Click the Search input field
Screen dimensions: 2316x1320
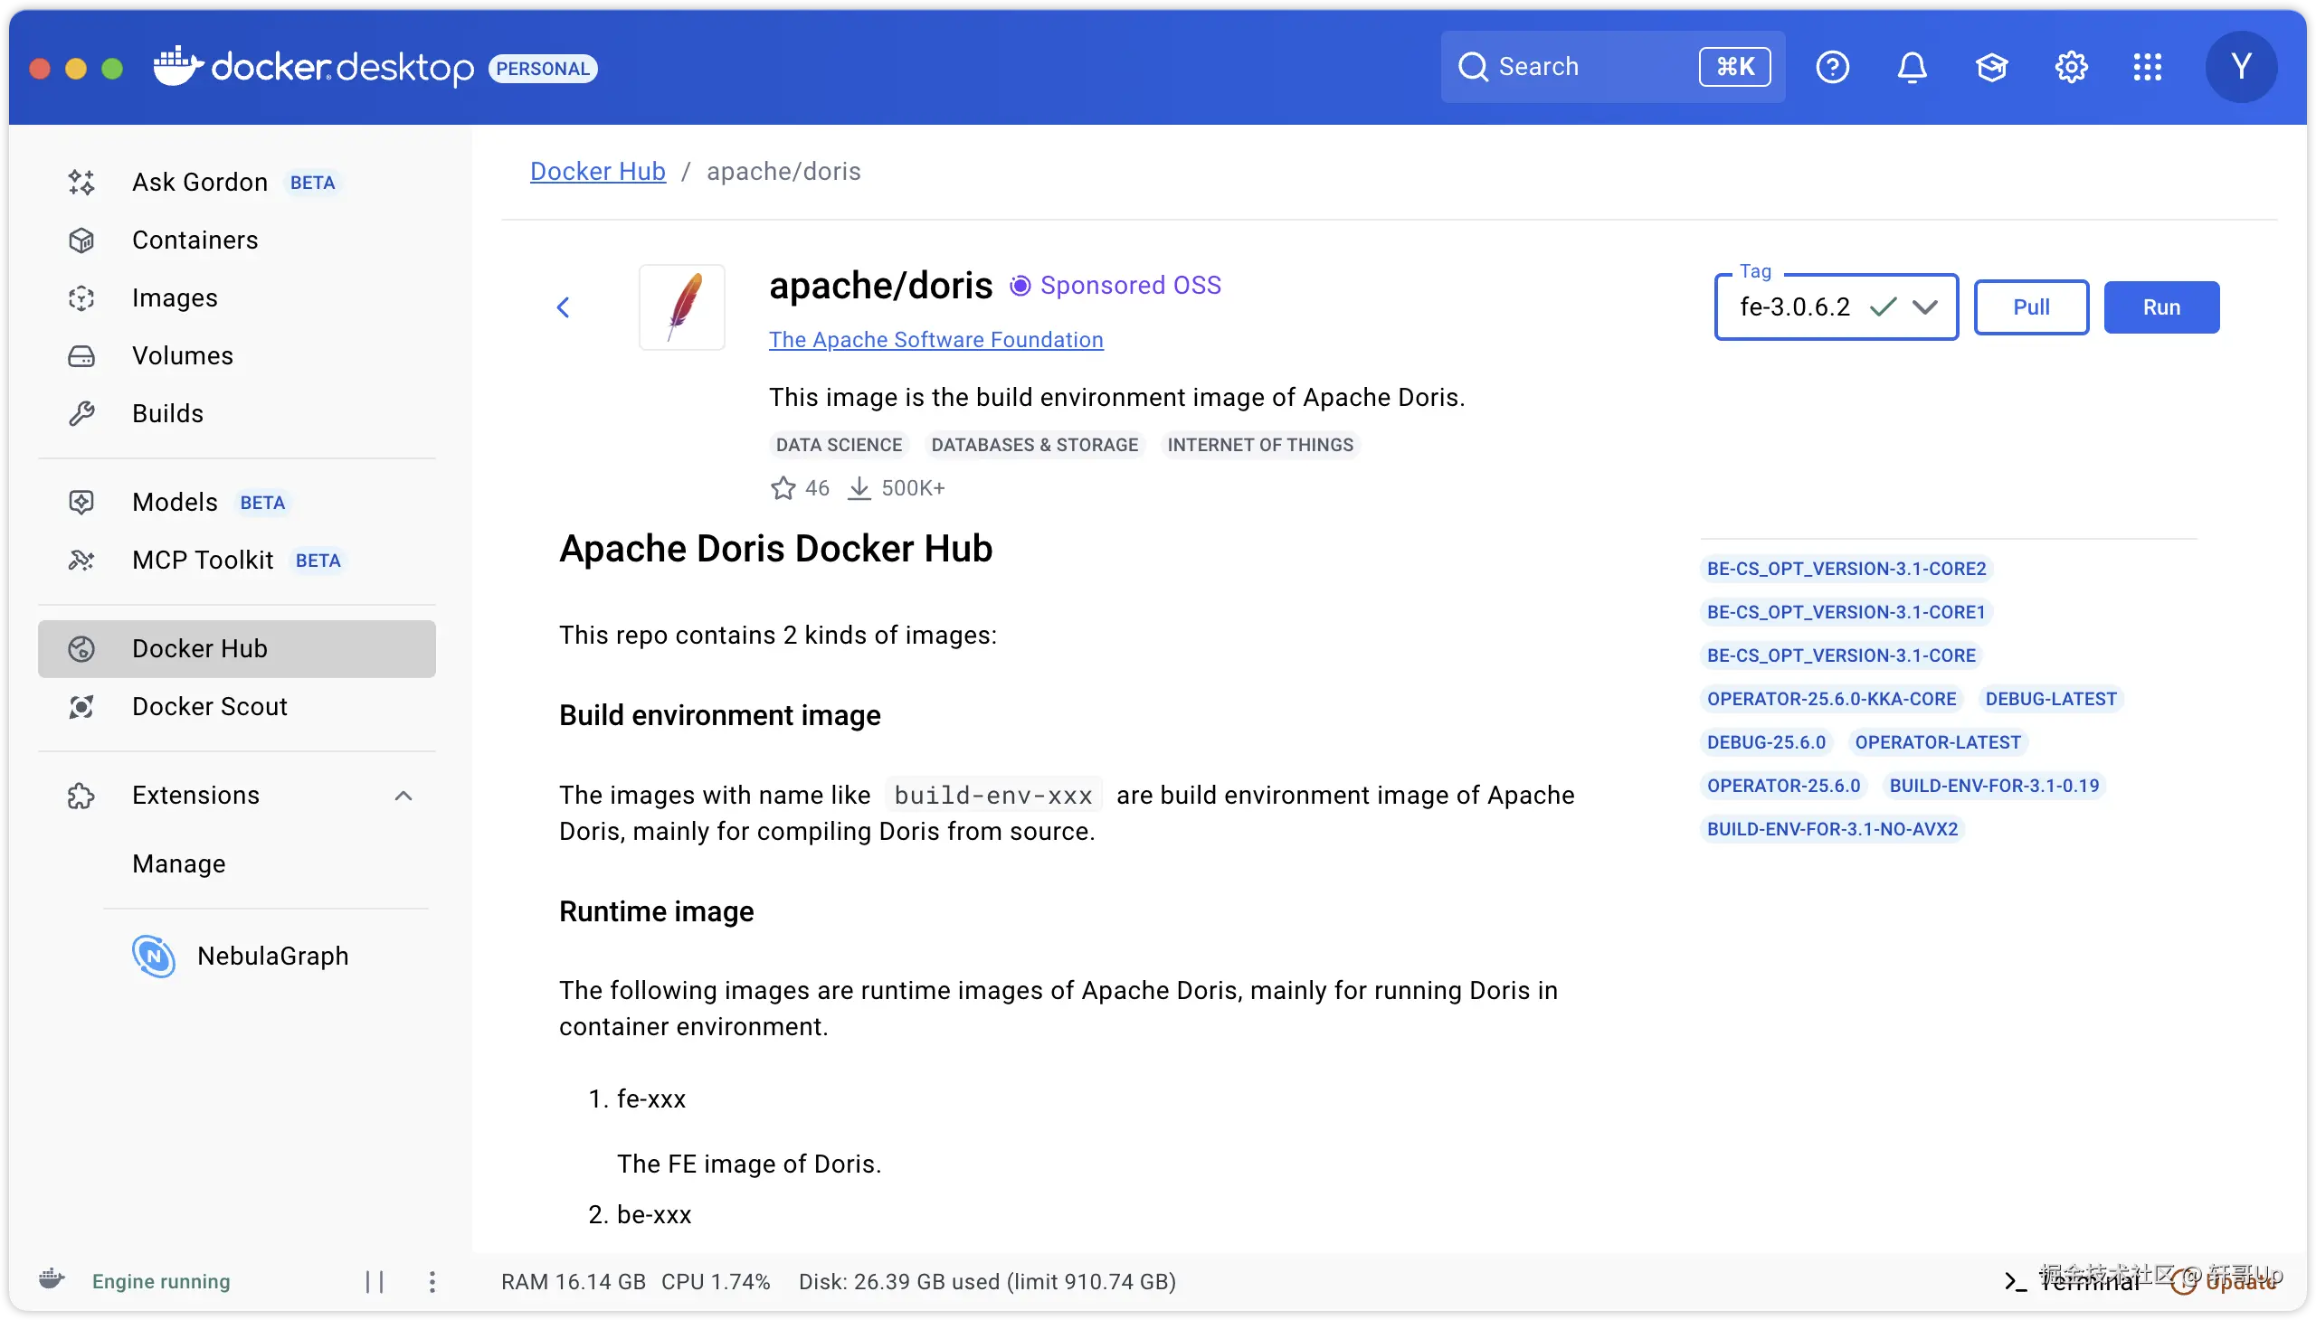click(1588, 67)
